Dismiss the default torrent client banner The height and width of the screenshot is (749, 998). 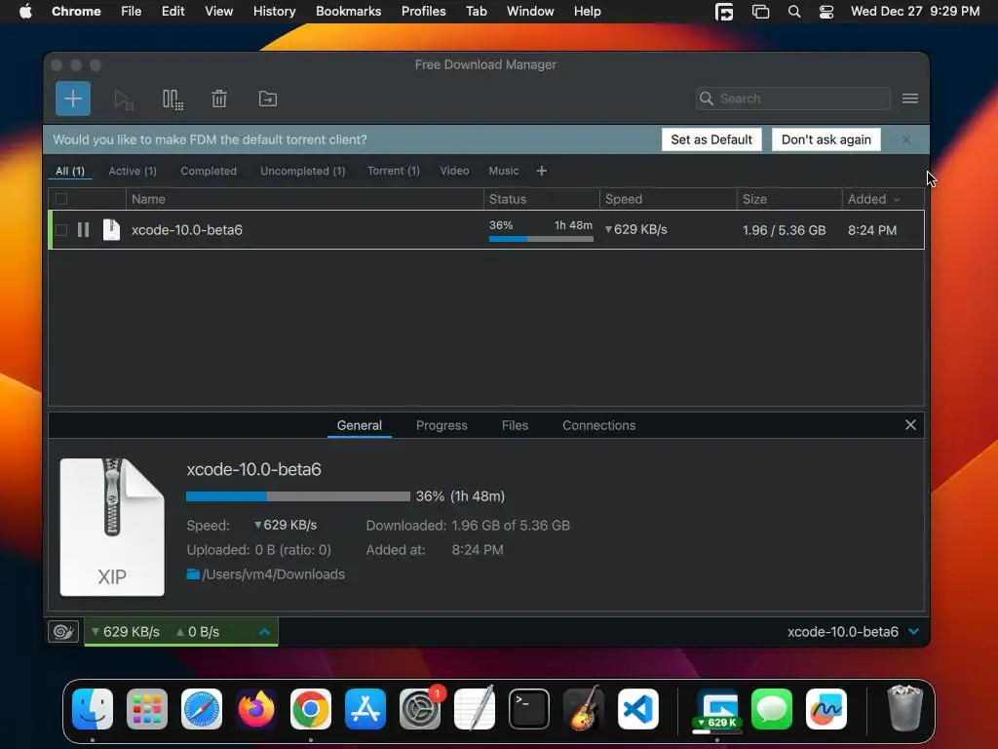905,139
